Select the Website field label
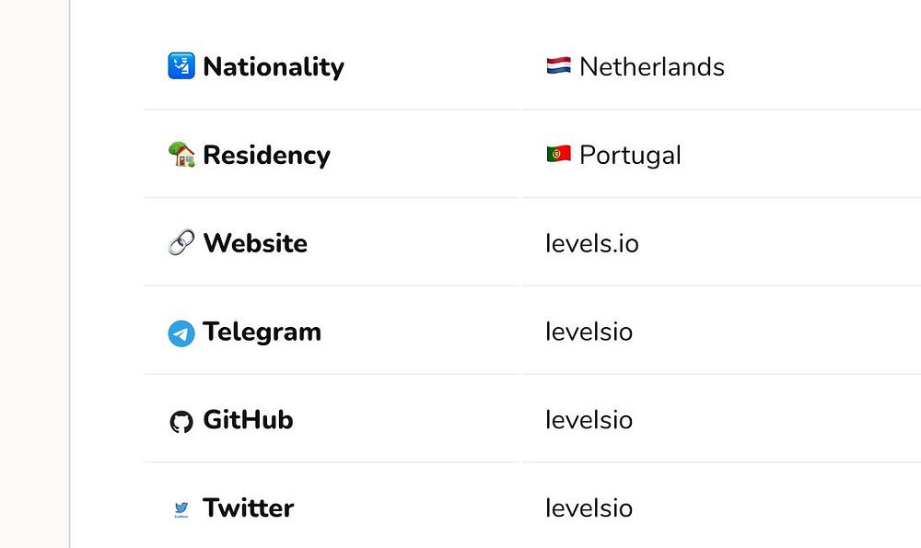The width and height of the screenshot is (921, 548). point(255,243)
